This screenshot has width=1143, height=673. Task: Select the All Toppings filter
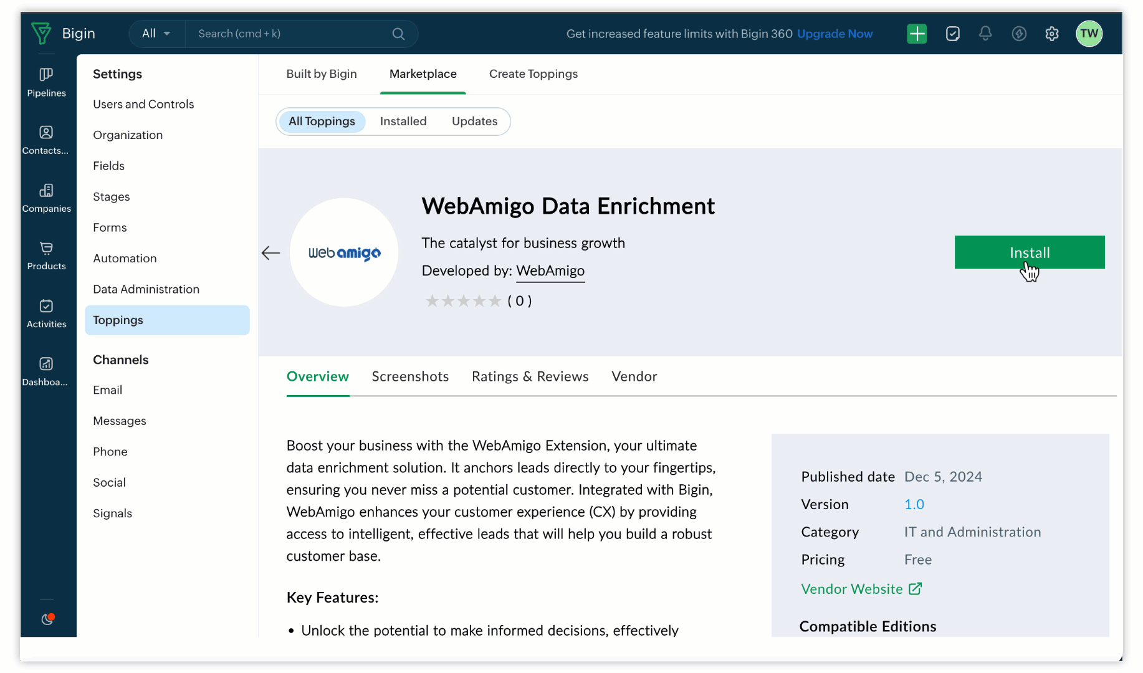[x=322, y=122]
